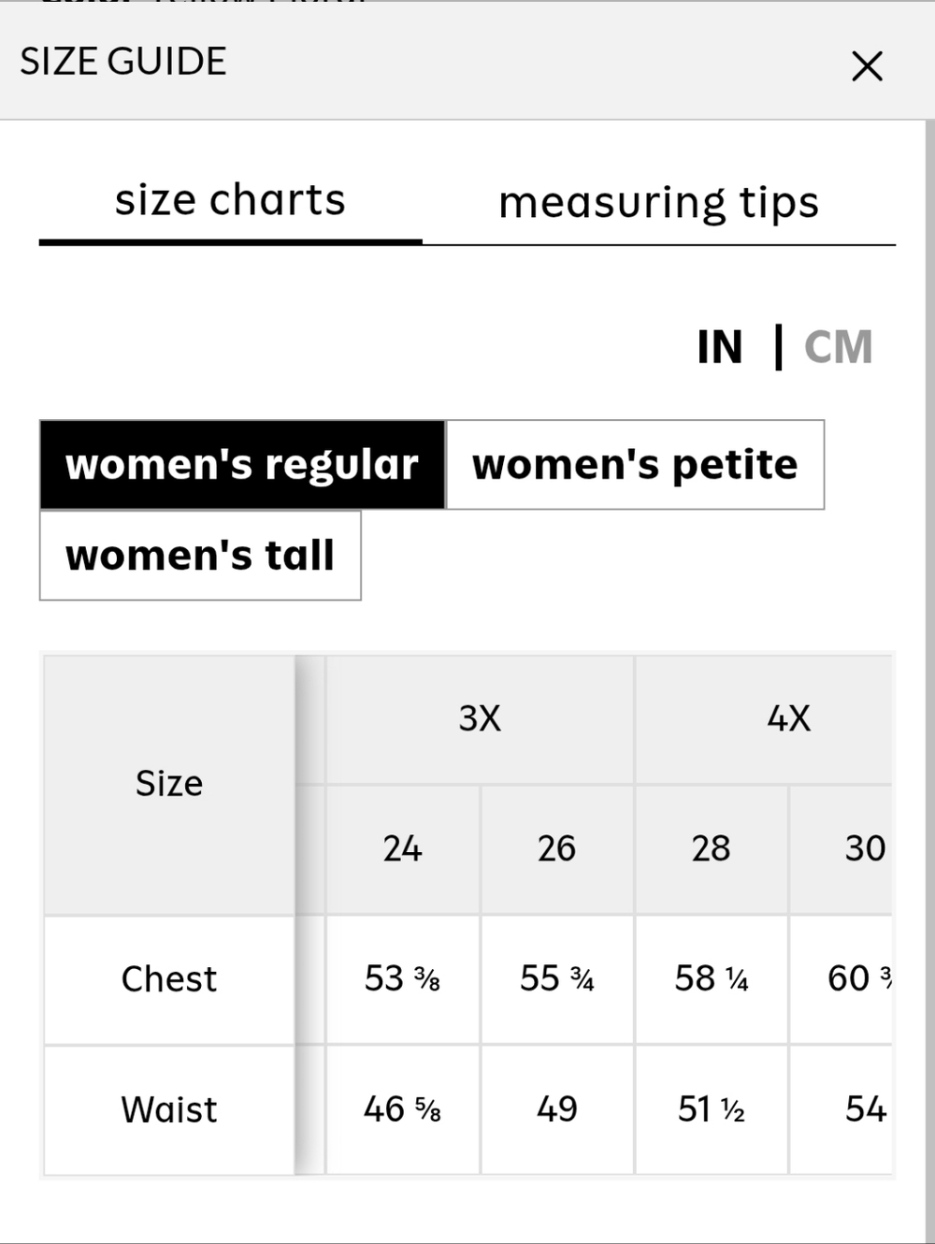Screen dimensions: 935x1244
Task: Click the Size header cell
Action: tap(169, 784)
